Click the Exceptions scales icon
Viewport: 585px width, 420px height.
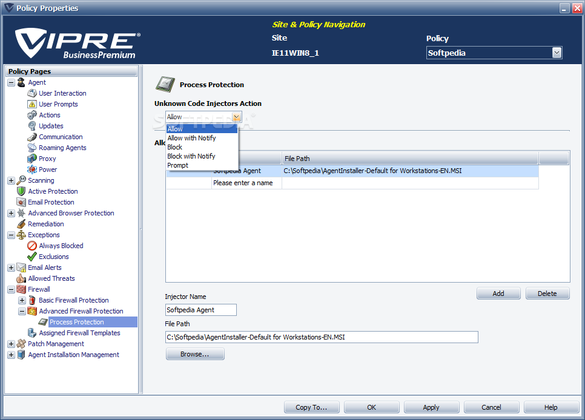(21, 235)
